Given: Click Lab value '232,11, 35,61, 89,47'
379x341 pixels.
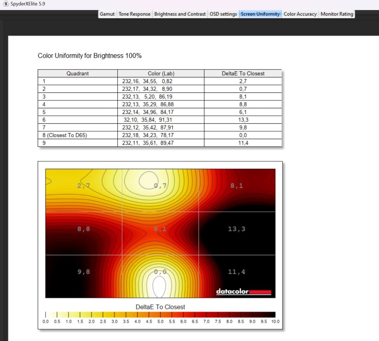Looking at the screenshot, I should click(148, 143).
